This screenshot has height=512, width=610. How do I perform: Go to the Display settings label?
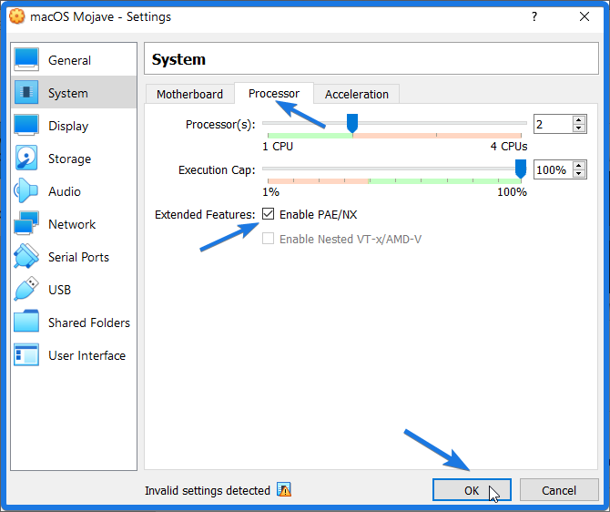click(x=68, y=126)
